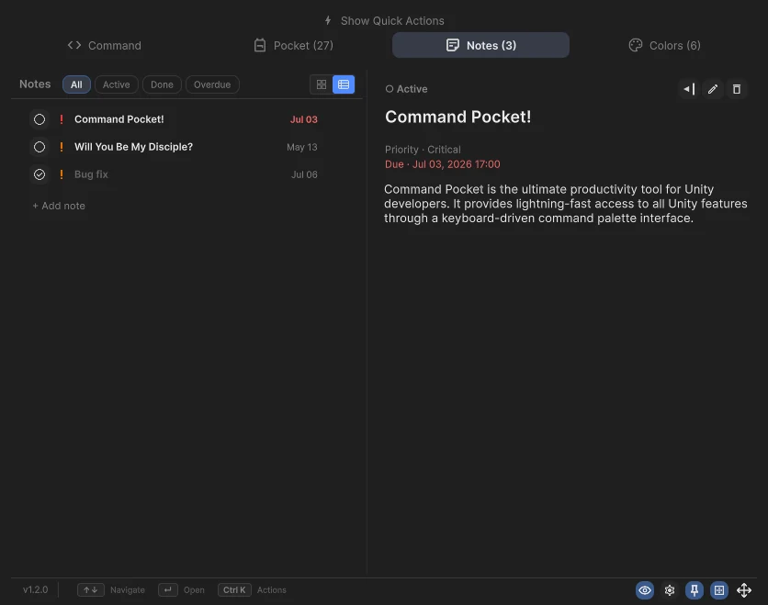Click priority icon of Will You Be My Disciple?
The width and height of the screenshot is (768, 605).
(x=62, y=147)
